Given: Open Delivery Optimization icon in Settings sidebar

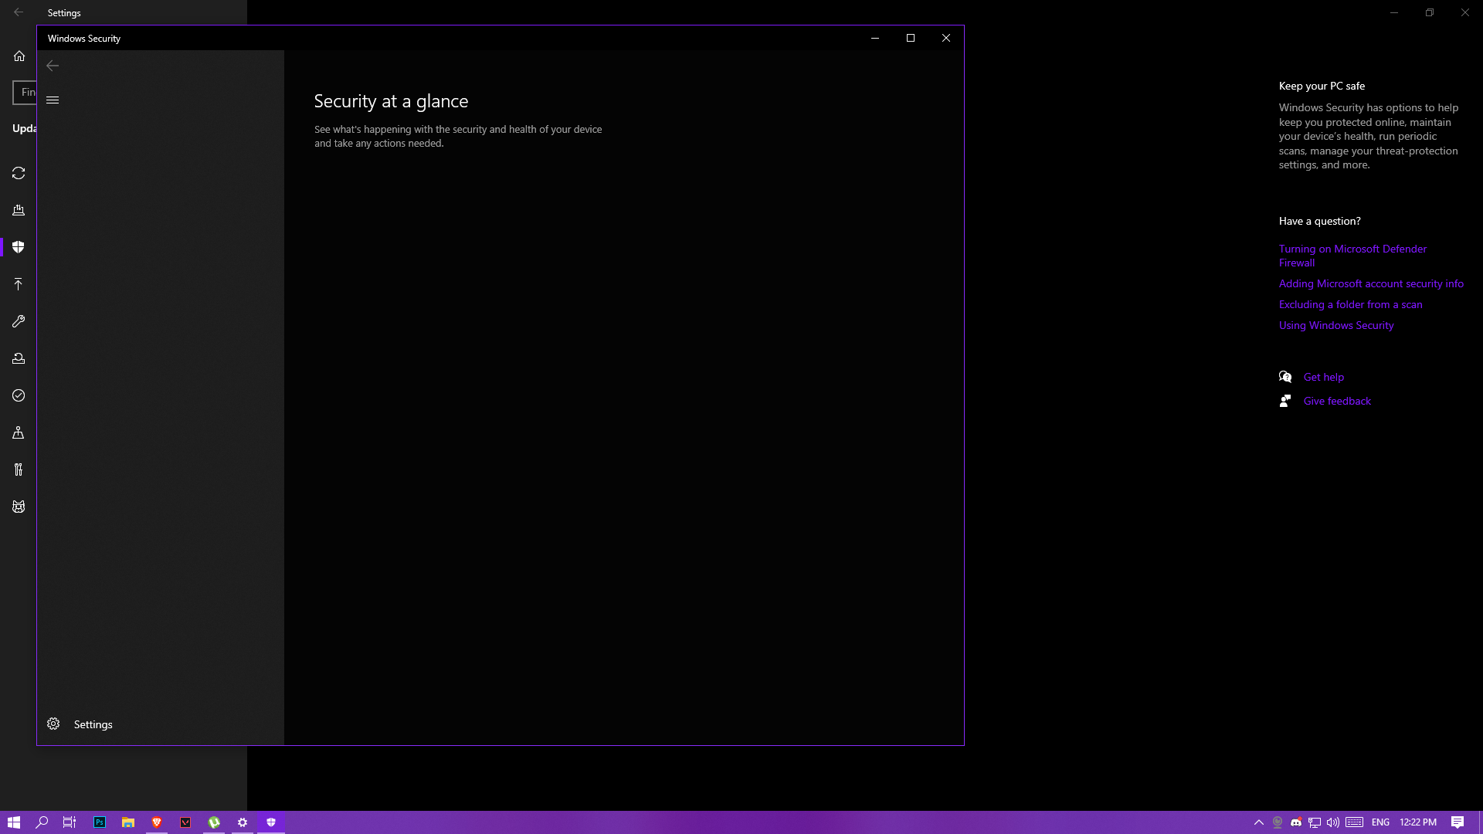Looking at the screenshot, I should [19, 210].
